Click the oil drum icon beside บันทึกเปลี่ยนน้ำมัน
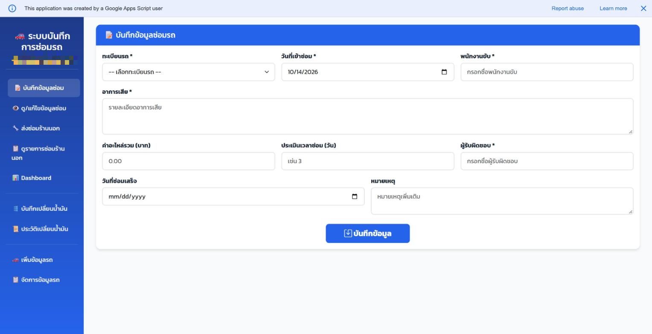Screen dimensions: 652x334 point(15,209)
